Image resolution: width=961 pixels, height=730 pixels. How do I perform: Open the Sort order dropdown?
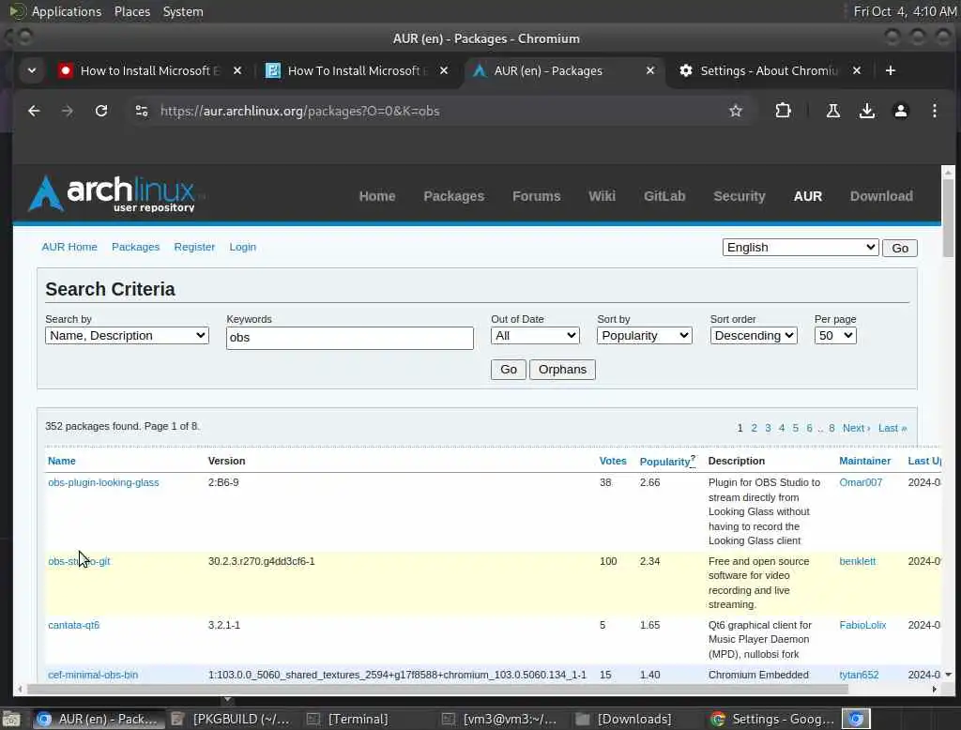[x=754, y=335]
